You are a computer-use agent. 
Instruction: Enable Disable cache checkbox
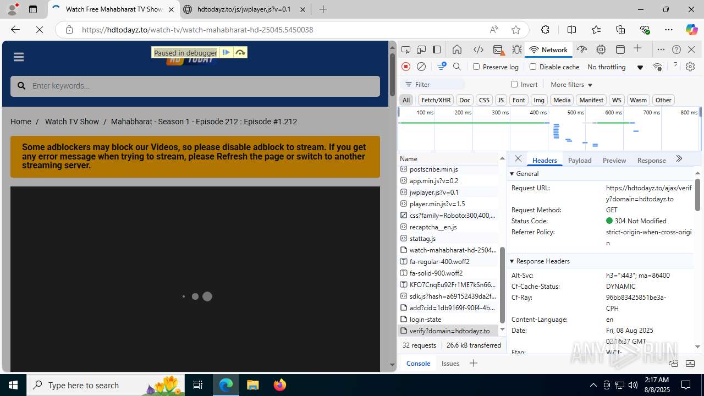click(532, 67)
